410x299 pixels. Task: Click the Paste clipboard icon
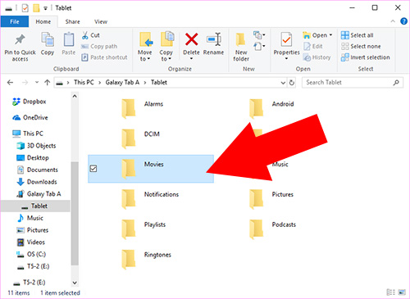68,39
